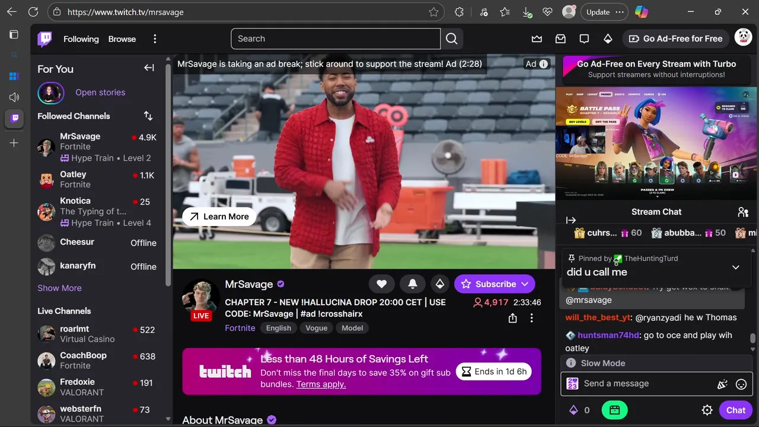Select Knotica in followed channels
This screenshot has width=759, height=427.
97,212
